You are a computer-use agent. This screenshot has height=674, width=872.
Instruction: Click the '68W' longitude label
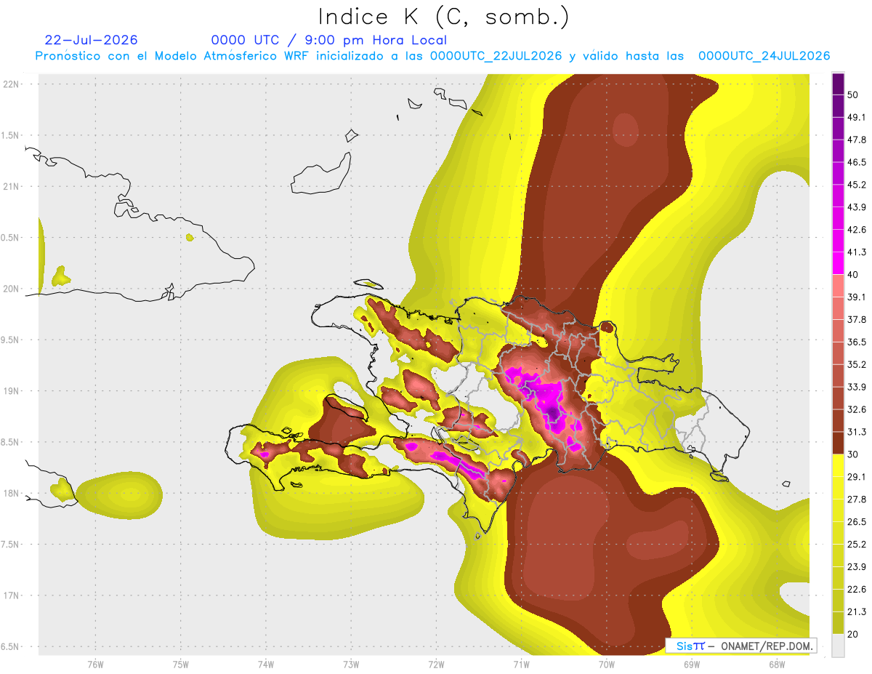pos(776,665)
